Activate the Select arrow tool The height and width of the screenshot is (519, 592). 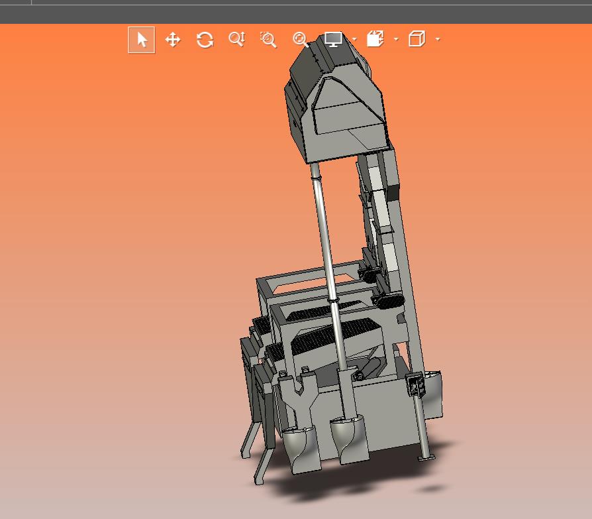(x=141, y=40)
